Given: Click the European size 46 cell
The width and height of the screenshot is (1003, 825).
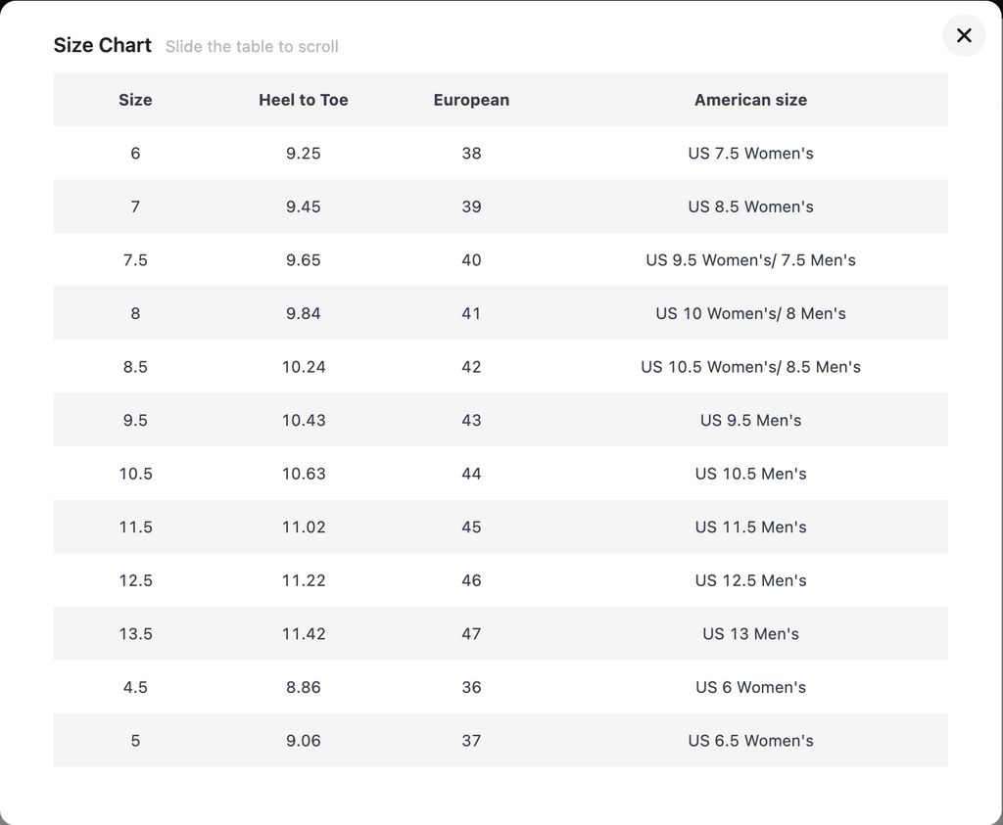Looking at the screenshot, I should coord(471,580).
